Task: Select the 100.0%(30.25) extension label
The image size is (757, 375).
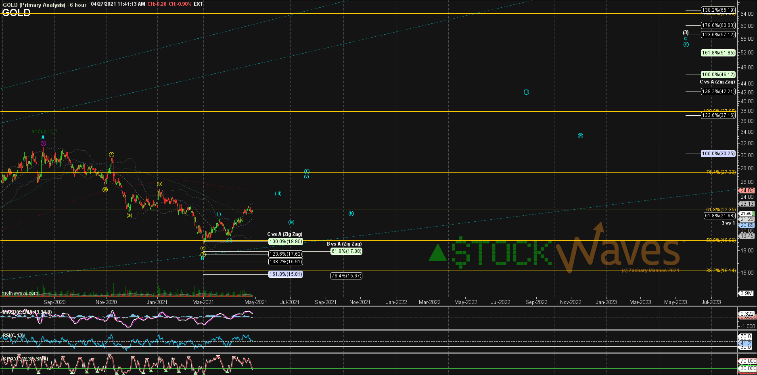Action: [718, 154]
